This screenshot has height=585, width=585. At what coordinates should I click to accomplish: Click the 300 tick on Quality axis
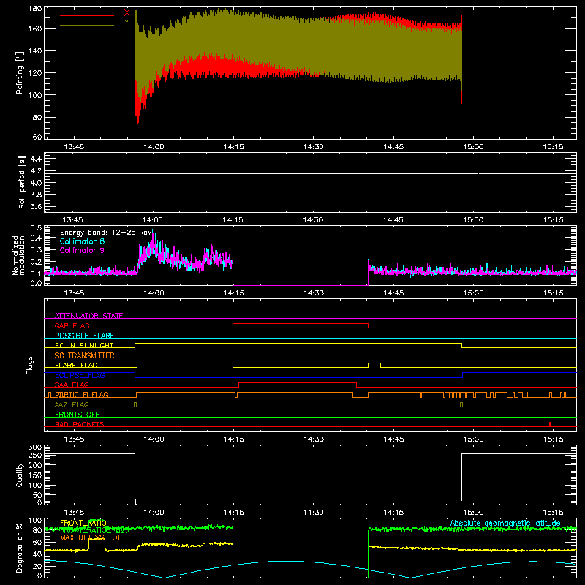[x=35, y=448]
